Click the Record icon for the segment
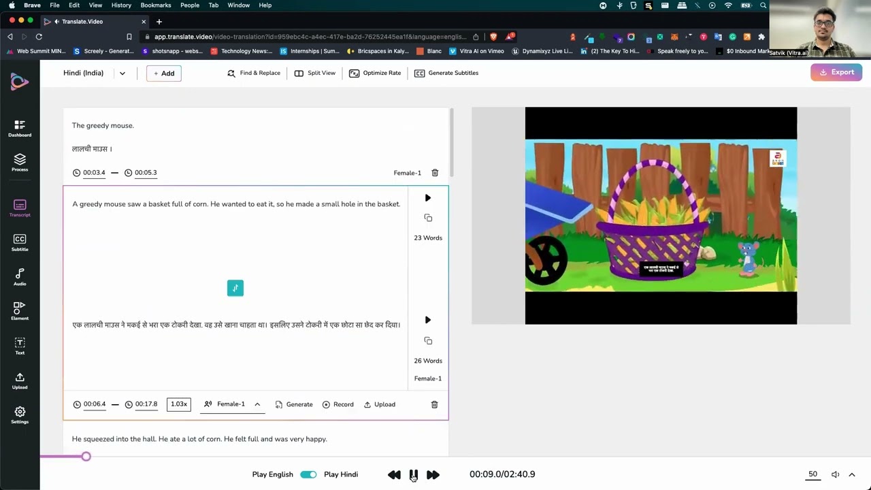Screen dimensions: 871x490 pyautogui.click(x=338, y=404)
